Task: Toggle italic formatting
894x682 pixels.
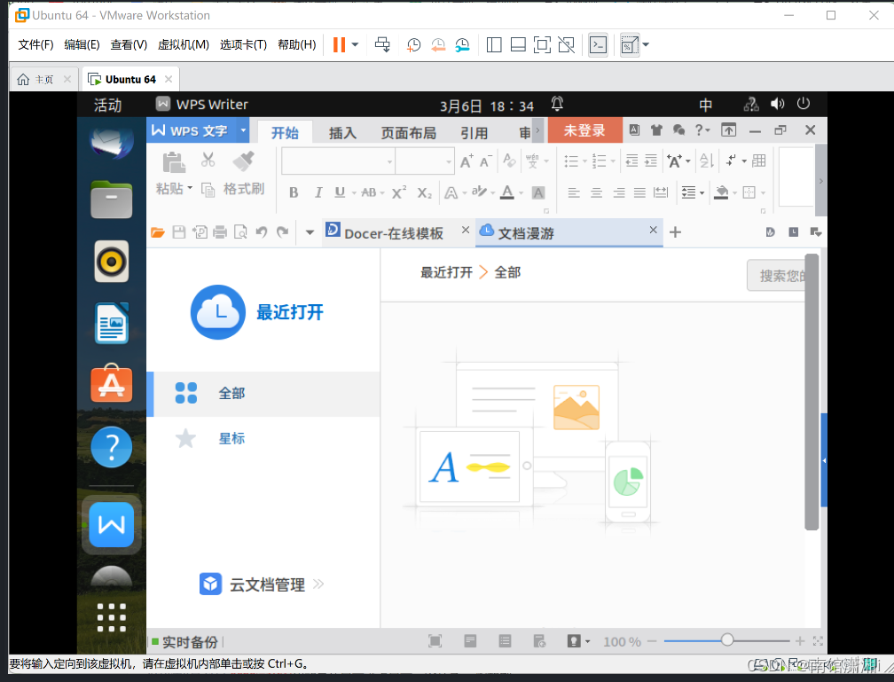Action: click(318, 192)
